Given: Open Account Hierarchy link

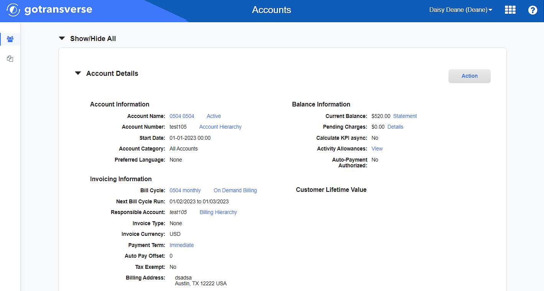Looking at the screenshot, I should coord(220,127).
